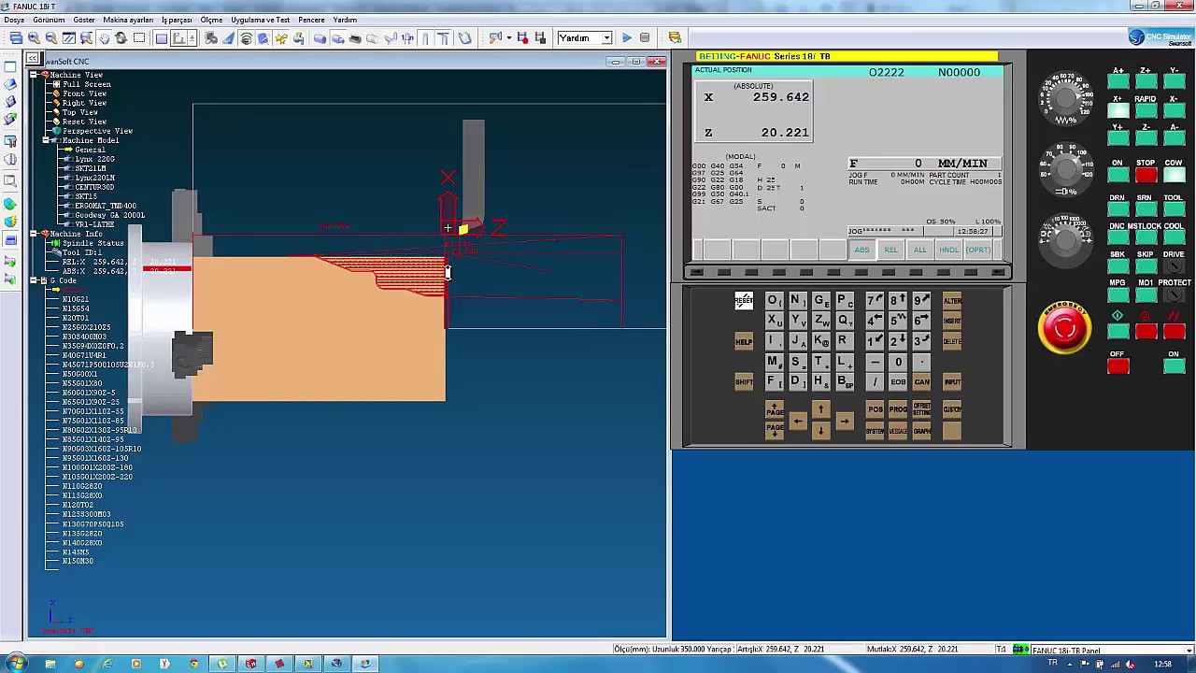The height and width of the screenshot is (673, 1196).
Task: Toggle the MSTLOCK button
Action: pos(1146,238)
